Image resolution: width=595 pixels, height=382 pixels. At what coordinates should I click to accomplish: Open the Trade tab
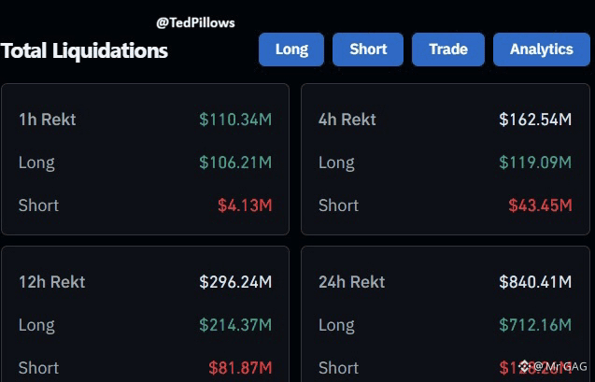448,50
